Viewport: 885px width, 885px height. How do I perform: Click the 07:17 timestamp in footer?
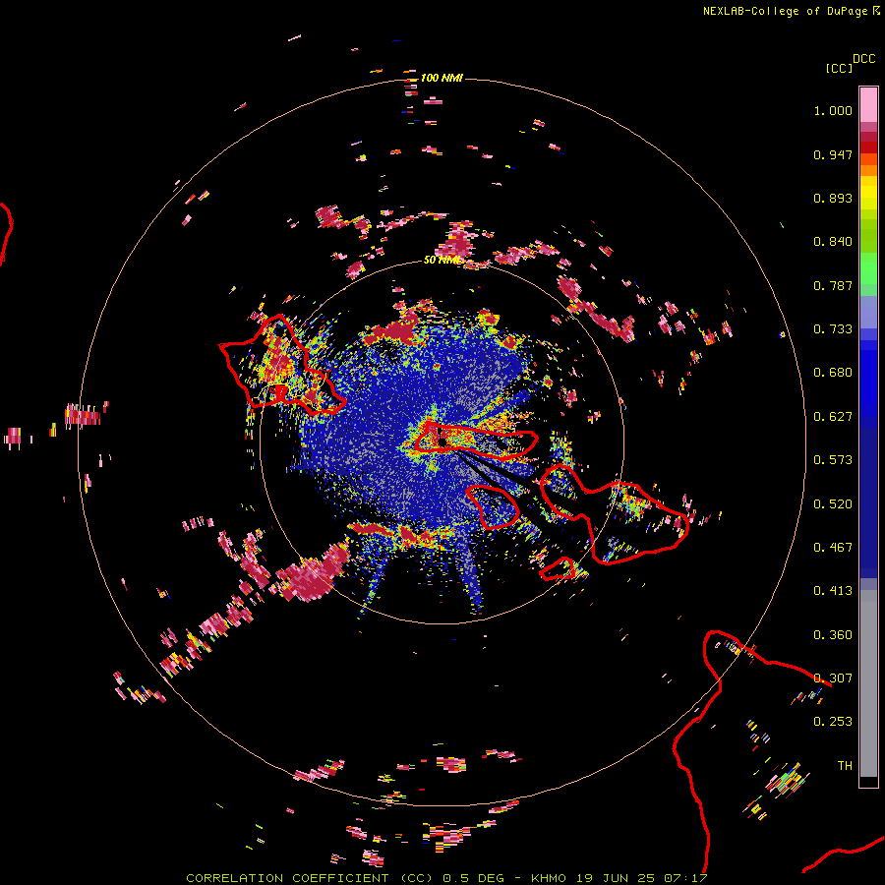tap(685, 878)
